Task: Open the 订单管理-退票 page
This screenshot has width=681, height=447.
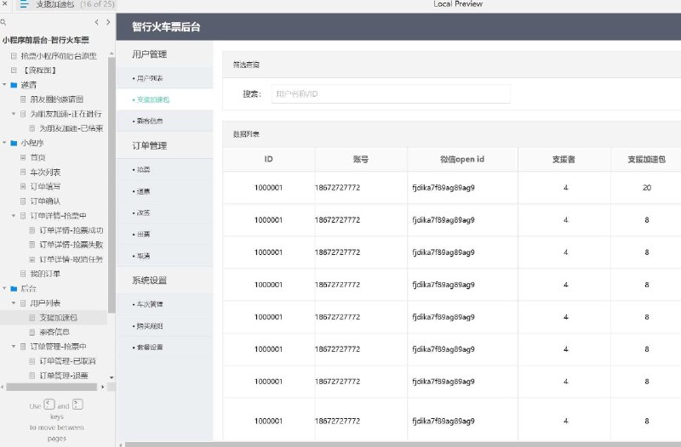Action: pyautogui.click(x=64, y=376)
